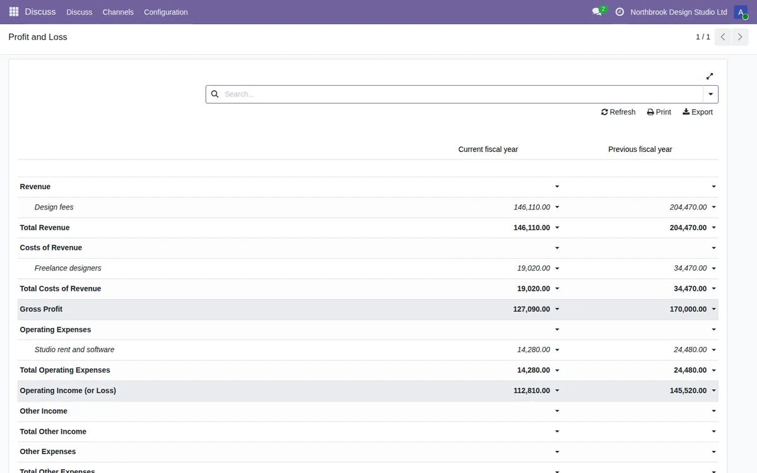This screenshot has height=473, width=757.
Task: Open Other Expenses previous year caret
Action: 714,452
